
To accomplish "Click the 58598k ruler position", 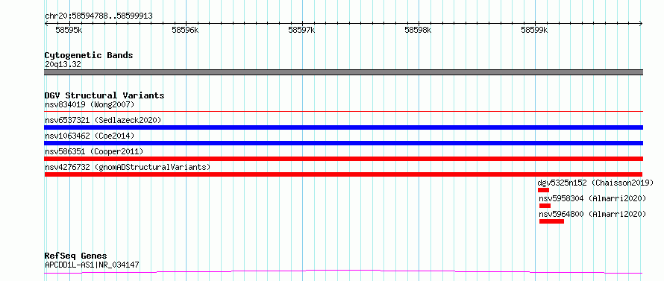I will [x=418, y=31].
